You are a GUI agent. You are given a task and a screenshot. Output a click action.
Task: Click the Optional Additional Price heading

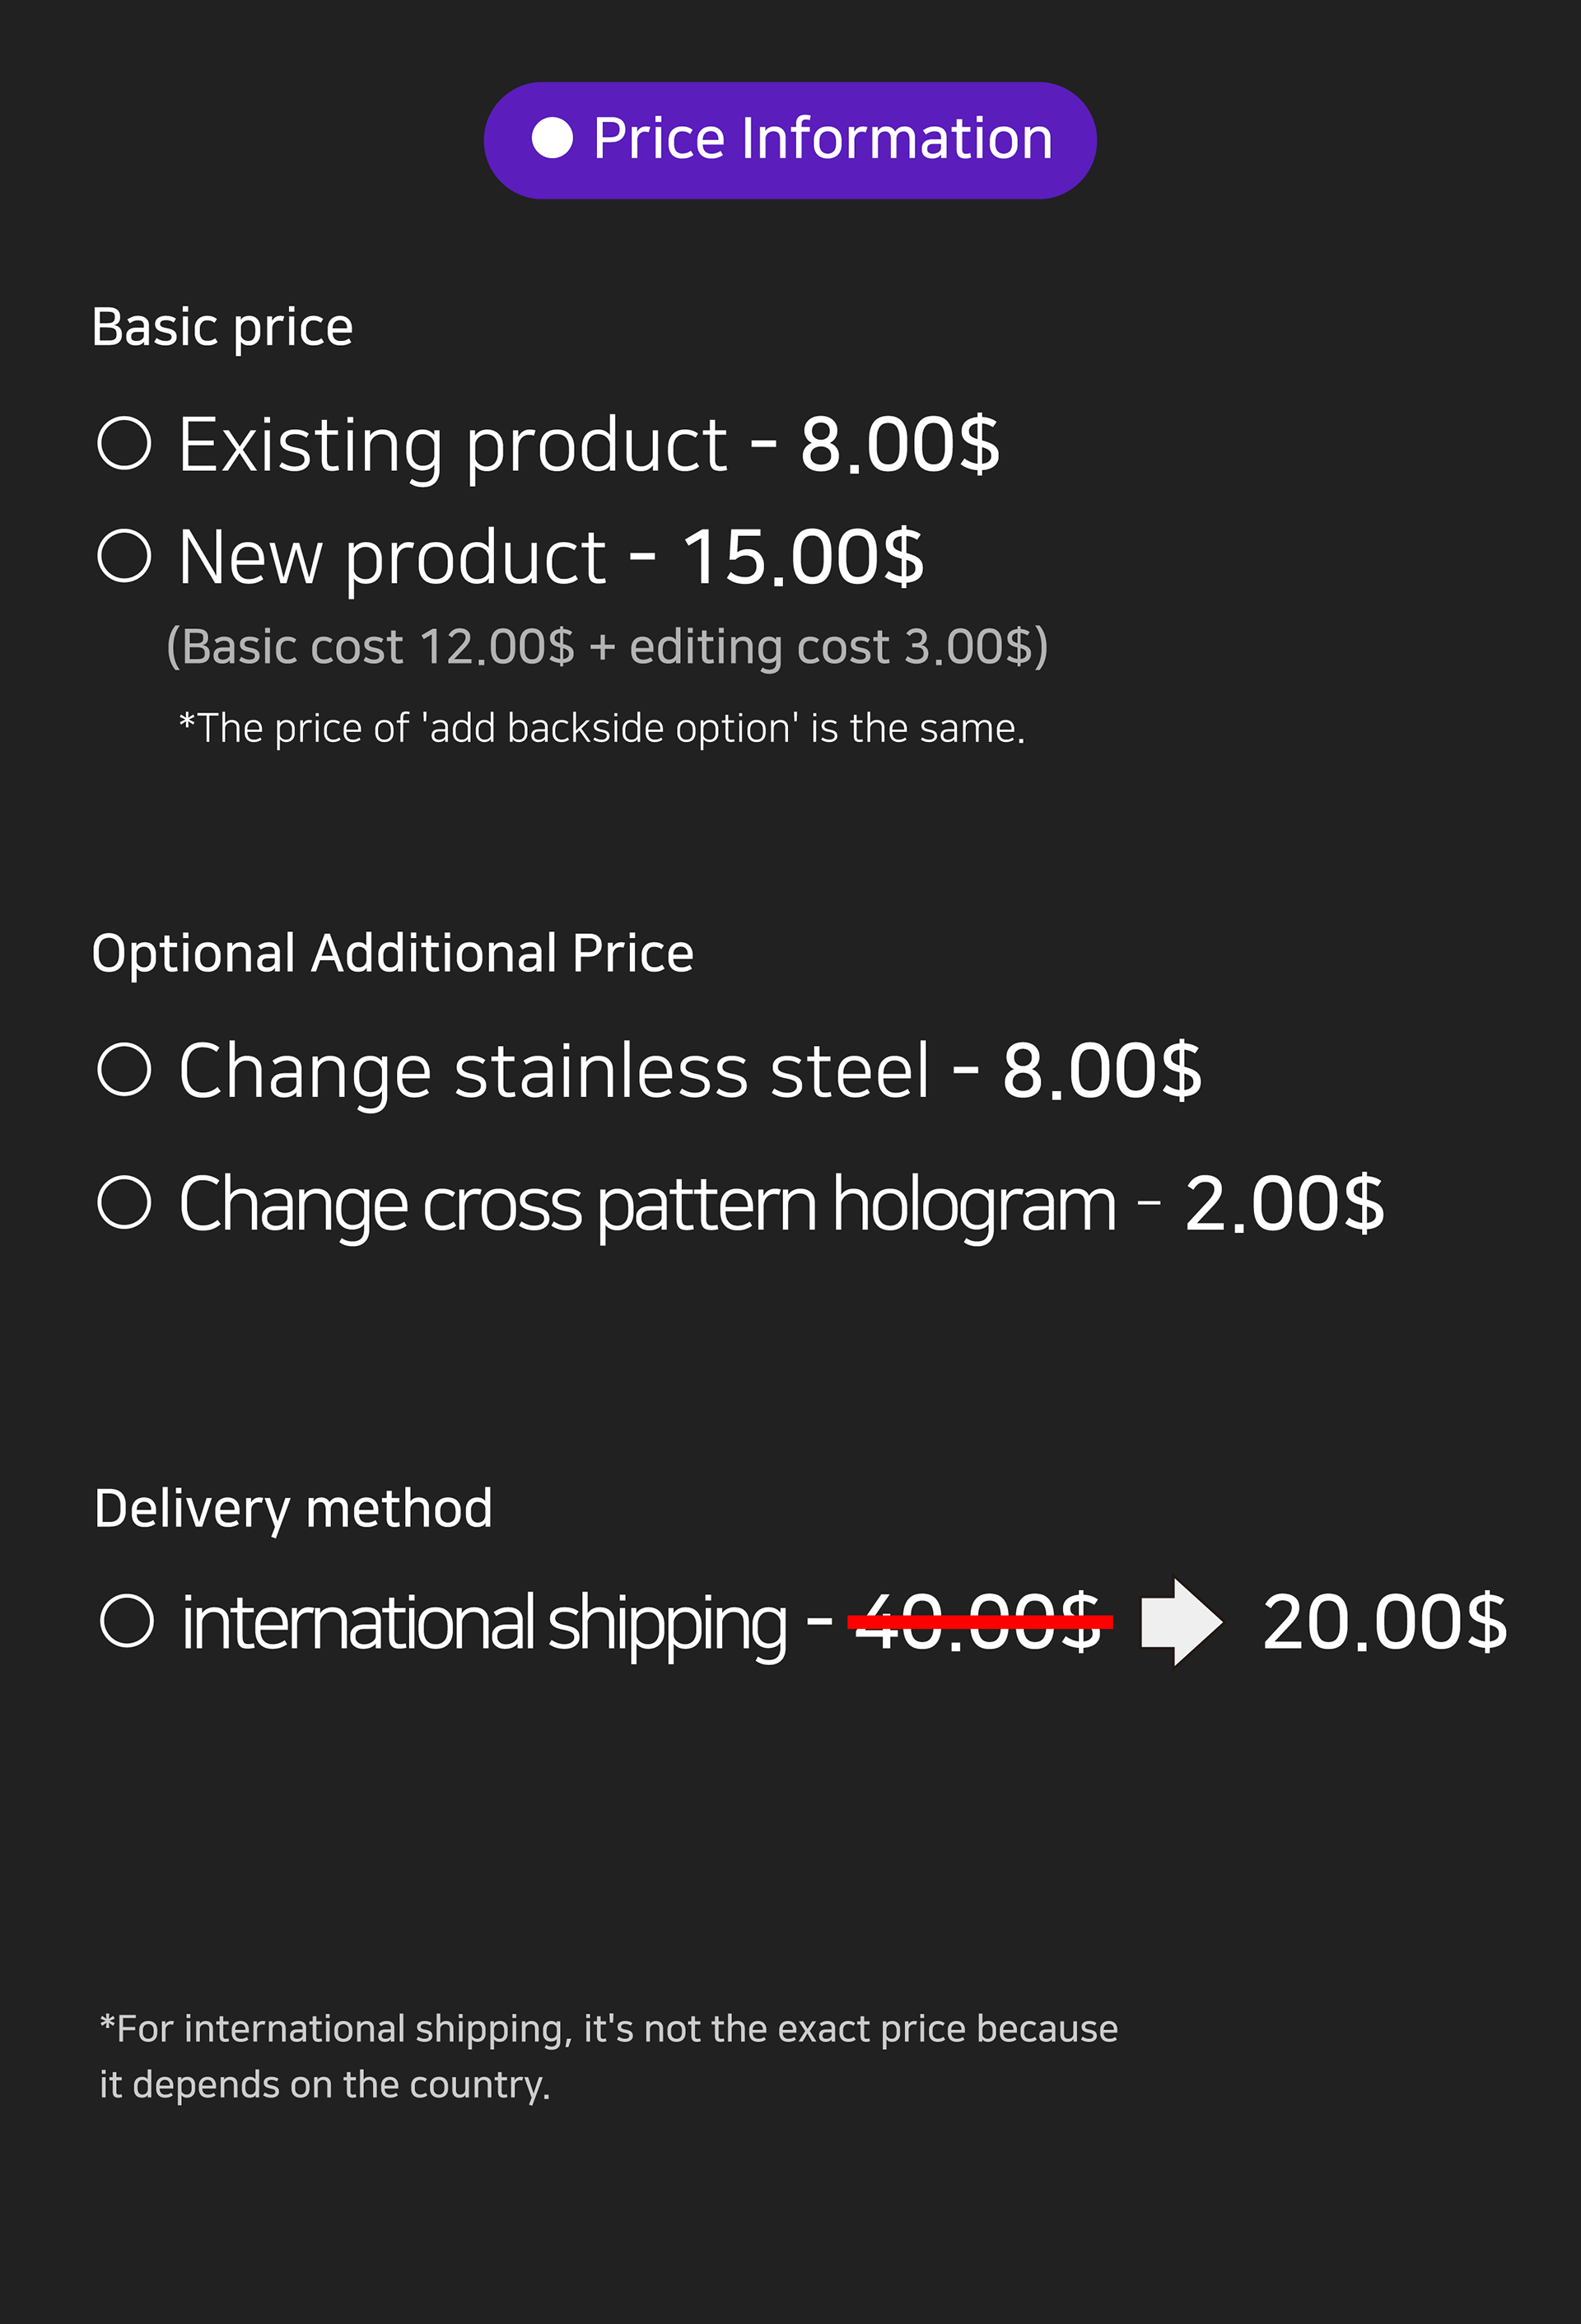point(392,953)
